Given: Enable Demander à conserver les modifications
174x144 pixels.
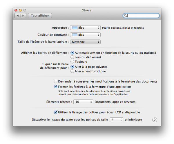Looking at the screenshot, I should tap(56, 82).
